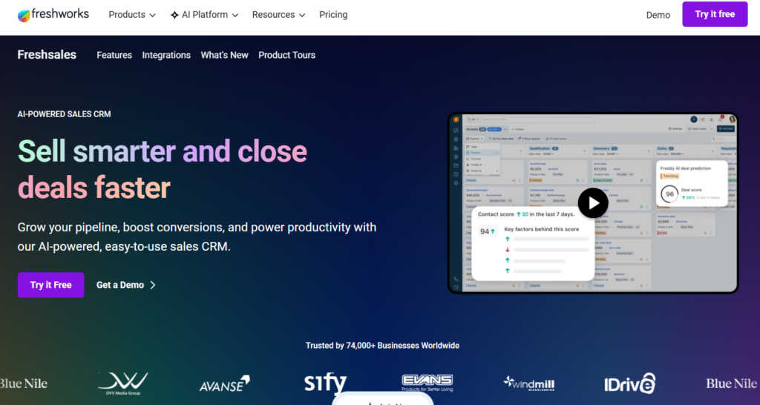This screenshot has width=760, height=405.
Task: Click the purple Try it free header button
Action: coord(715,14)
